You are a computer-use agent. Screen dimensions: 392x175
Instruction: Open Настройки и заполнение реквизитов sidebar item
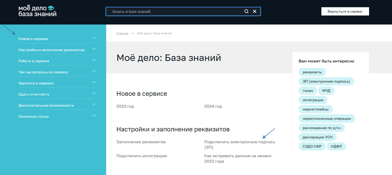pos(52,50)
